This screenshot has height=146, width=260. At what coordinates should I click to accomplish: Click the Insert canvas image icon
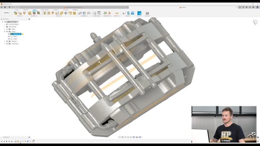(x=133, y=13)
